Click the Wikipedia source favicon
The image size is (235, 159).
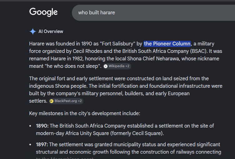(x=106, y=66)
